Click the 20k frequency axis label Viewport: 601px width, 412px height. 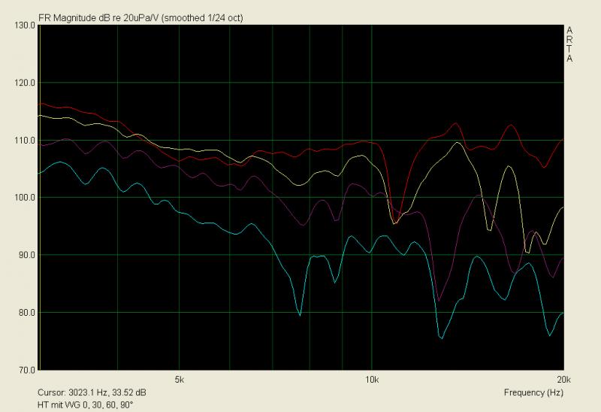tap(564, 380)
